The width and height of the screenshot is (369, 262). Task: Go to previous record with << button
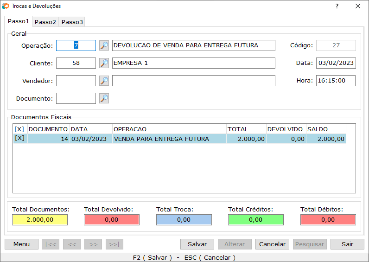(x=72, y=244)
